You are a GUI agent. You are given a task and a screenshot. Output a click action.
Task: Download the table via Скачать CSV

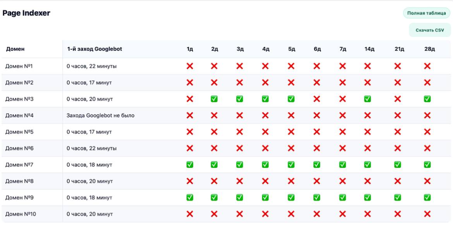(x=429, y=30)
